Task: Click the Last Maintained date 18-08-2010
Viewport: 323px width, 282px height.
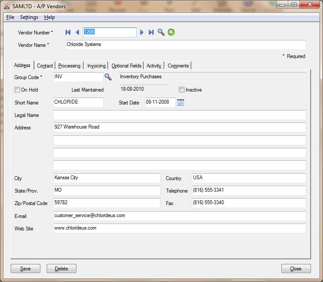Action: [x=143, y=89]
